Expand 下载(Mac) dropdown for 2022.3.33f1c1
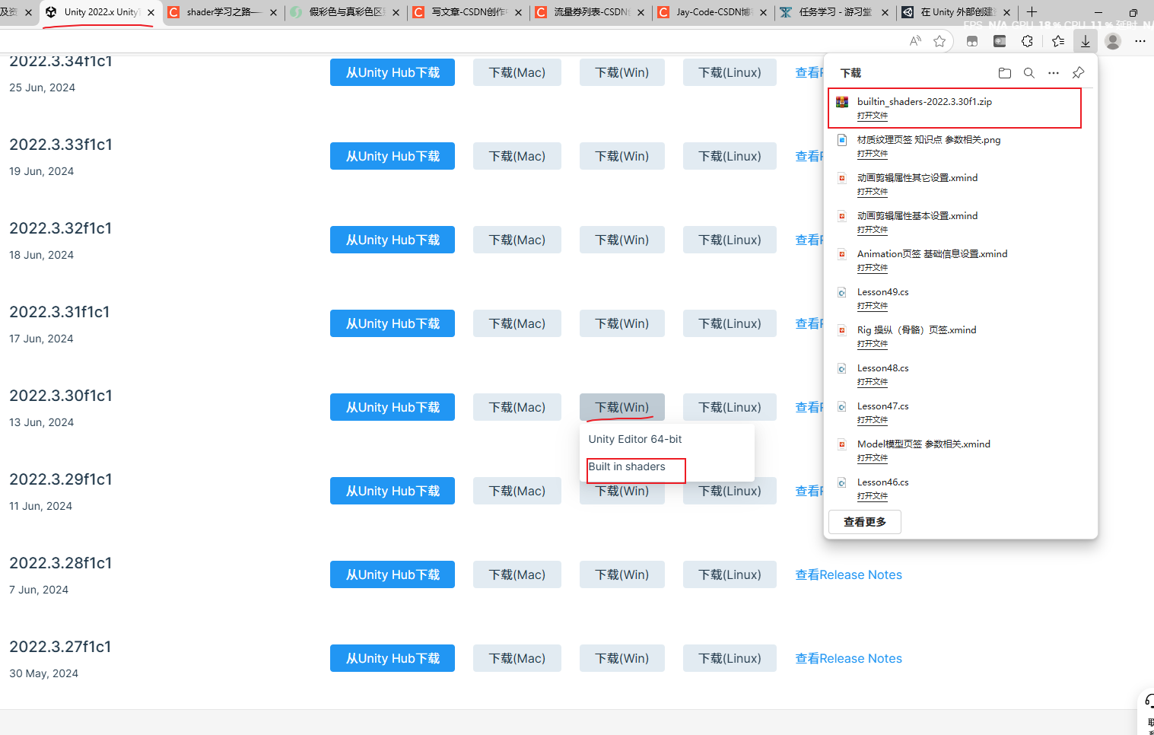This screenshot has width=1154, height=735. tap(517, 156)
